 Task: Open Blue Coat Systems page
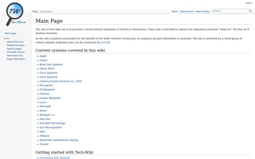pyautogui.click(x=51, y=64)
